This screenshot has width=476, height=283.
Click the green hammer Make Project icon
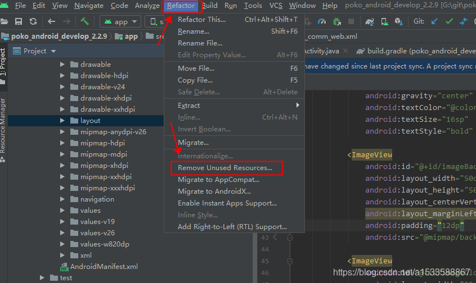[x=84, y=21]
